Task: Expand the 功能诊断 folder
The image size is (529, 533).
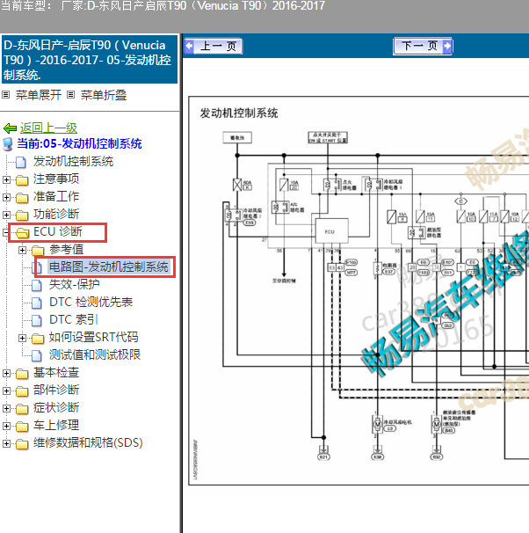Action: coord(6,215)
